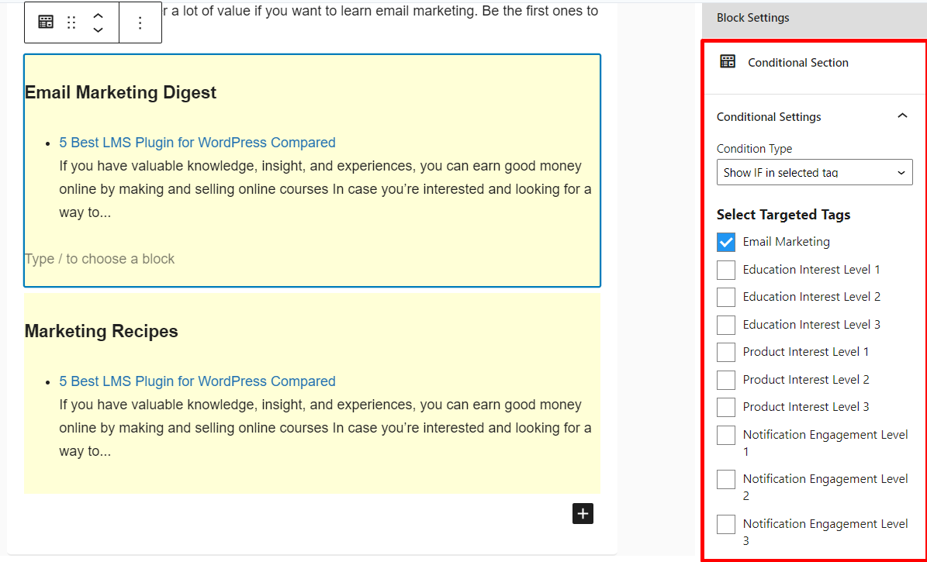Screen dimensions: 927x562
Task: Collapse the Conditional Settings panel
Action: (x=902, y=116)
